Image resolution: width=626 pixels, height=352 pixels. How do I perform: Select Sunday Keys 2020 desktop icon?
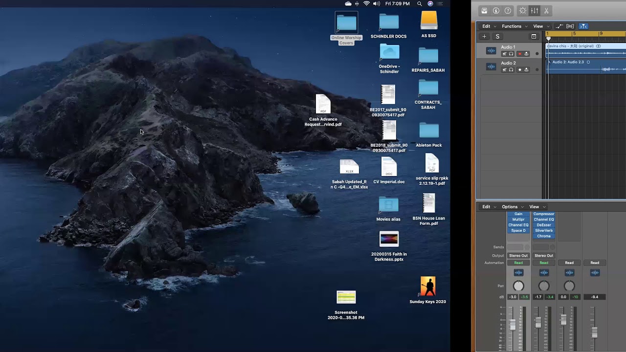point(428,286)
